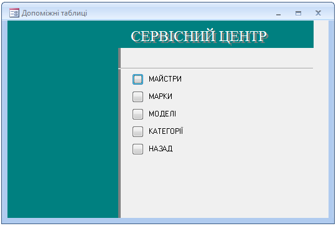Go back using the НАЗАД square button

click(x=138, y=149)
